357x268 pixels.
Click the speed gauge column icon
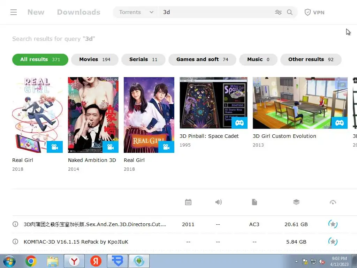[333, 202]
